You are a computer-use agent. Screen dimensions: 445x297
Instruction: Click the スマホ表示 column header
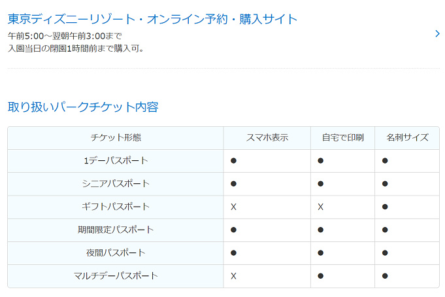267,138
